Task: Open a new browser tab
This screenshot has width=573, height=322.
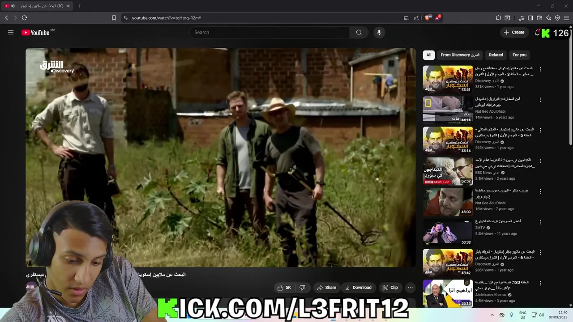Action: [x=79, y=6]
